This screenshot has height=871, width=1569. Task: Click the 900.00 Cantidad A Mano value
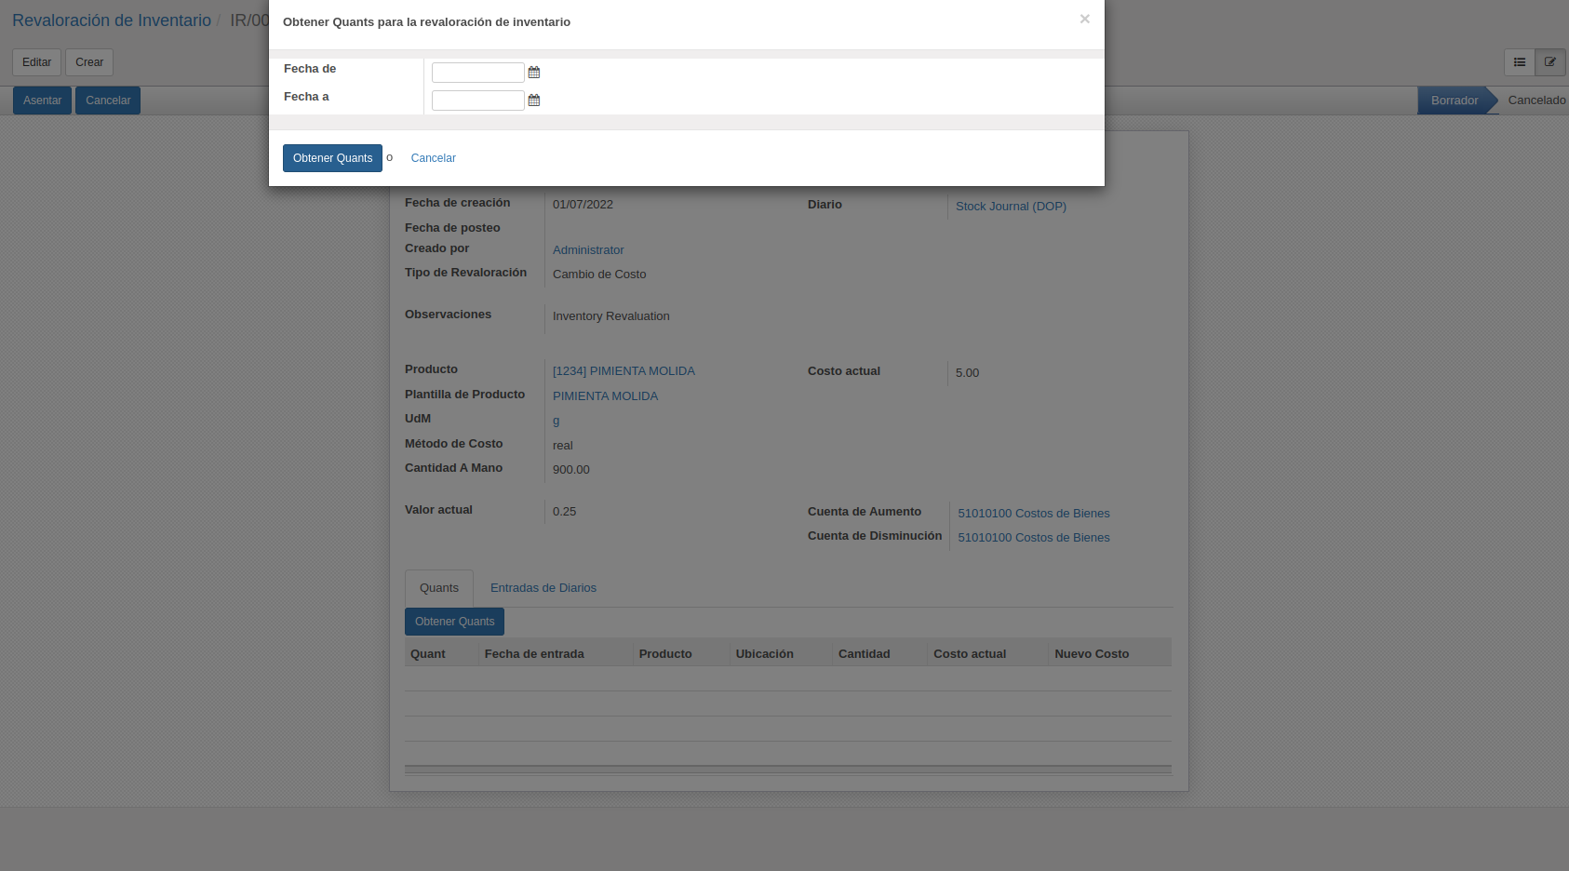[571, 470]
